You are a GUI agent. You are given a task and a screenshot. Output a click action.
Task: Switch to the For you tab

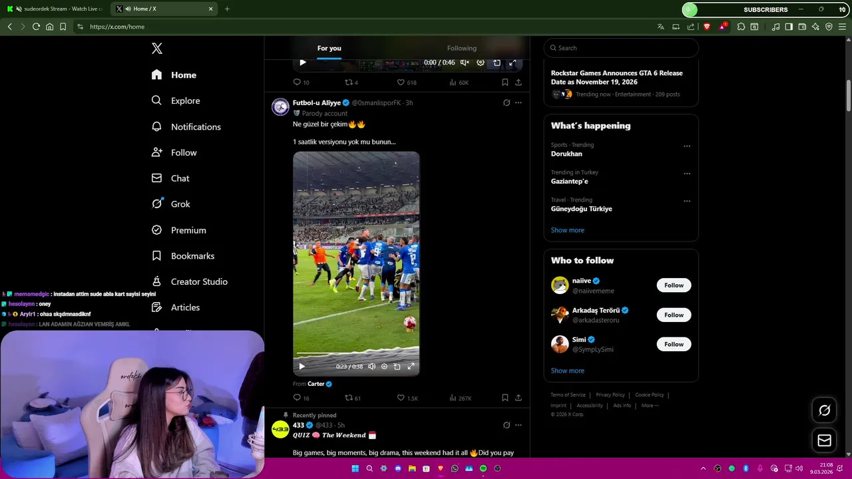click(x=329, y=48)
